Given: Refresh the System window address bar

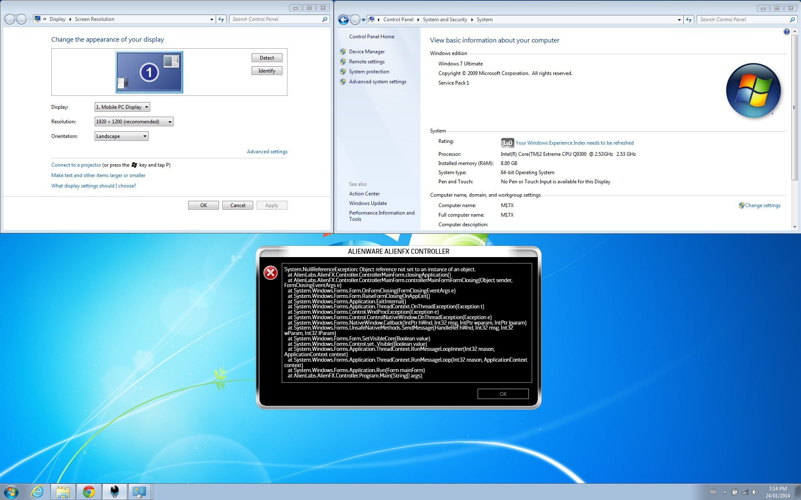Looking at the screenshot, I should [x=689, y=20].
